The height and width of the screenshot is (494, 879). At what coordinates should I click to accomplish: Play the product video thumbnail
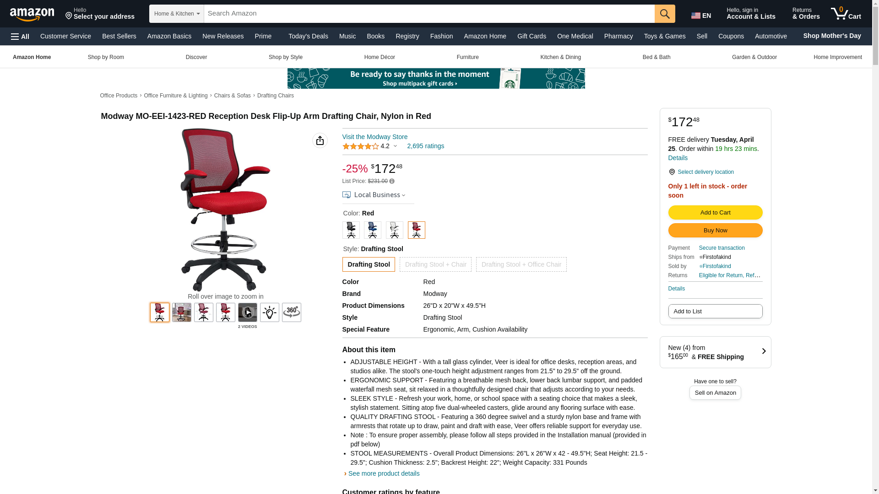247,312
